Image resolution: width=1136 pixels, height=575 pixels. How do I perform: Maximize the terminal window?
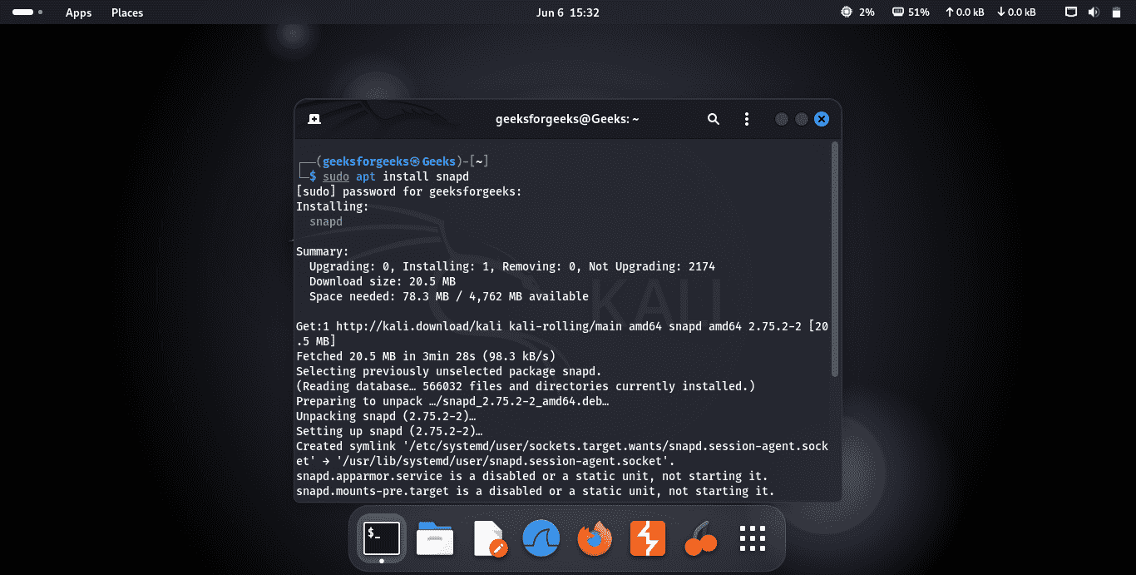[x=802, y=119]
